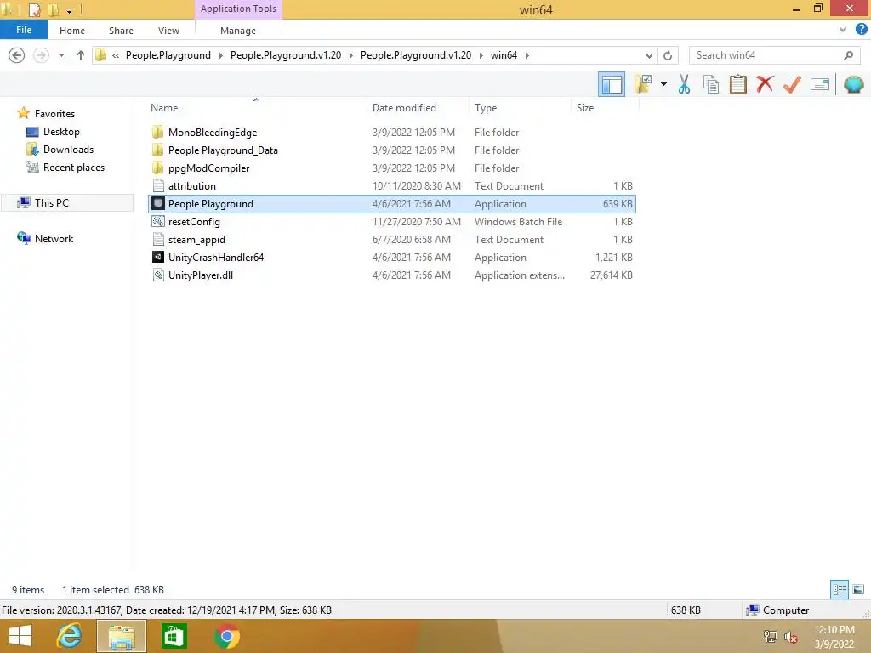Launch Internet Explorer from taskbar

click(70, 636)
